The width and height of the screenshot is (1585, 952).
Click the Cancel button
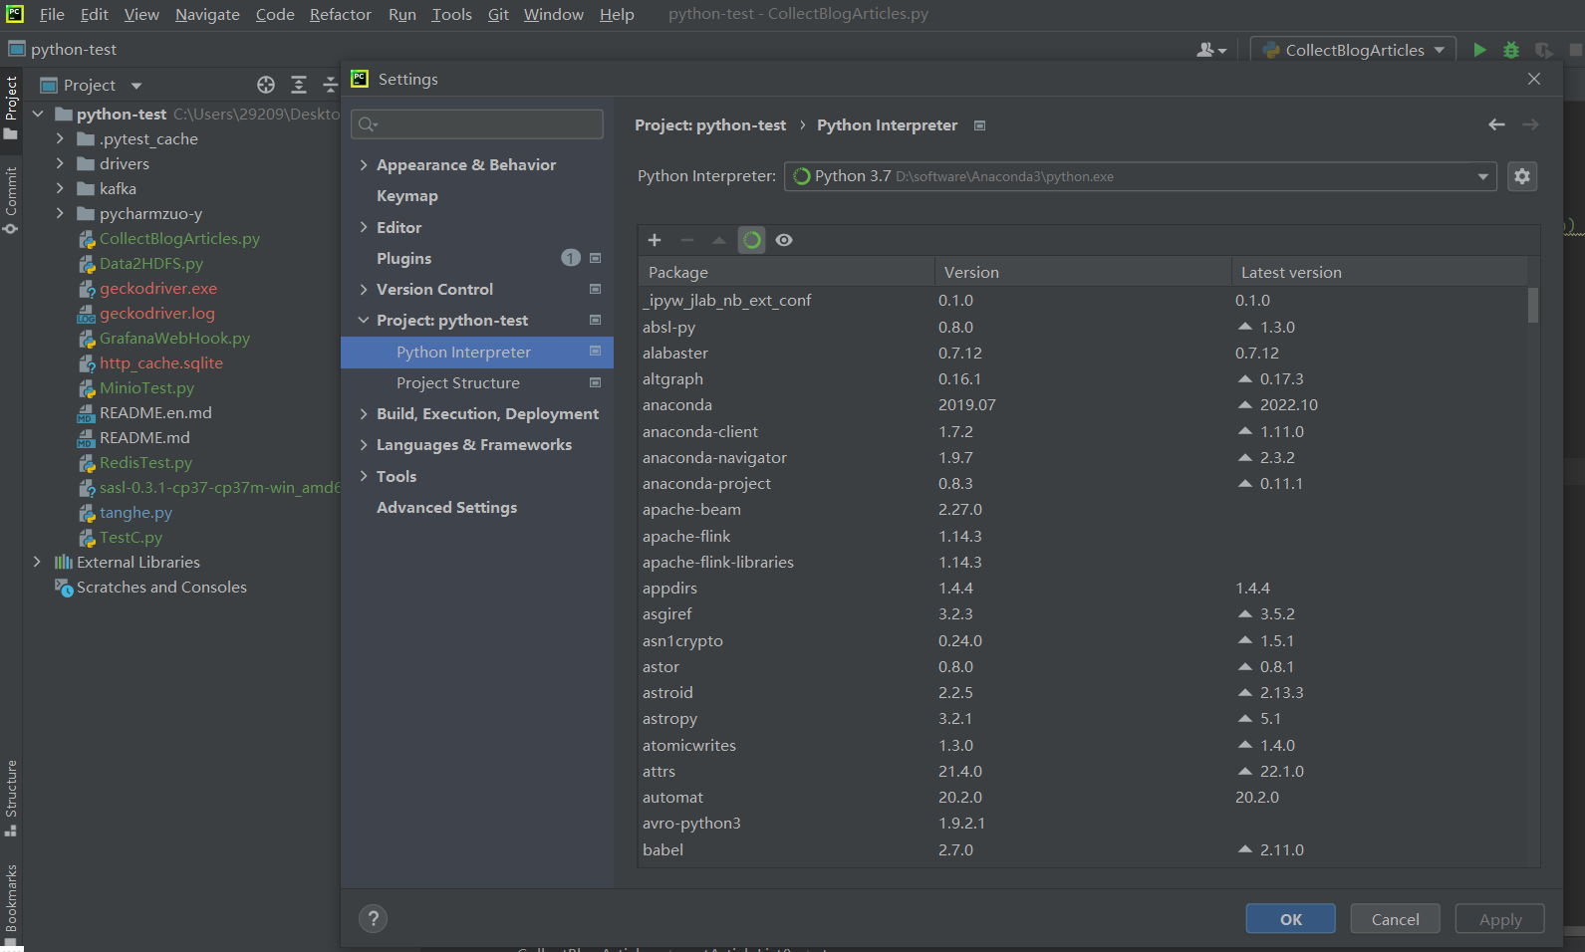(x=1396, y=919)
